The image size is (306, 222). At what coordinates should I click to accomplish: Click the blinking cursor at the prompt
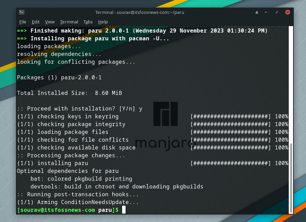[123, 209]
